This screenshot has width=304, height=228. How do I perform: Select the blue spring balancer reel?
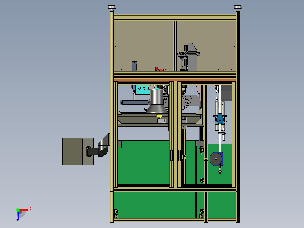pos(216,159)
